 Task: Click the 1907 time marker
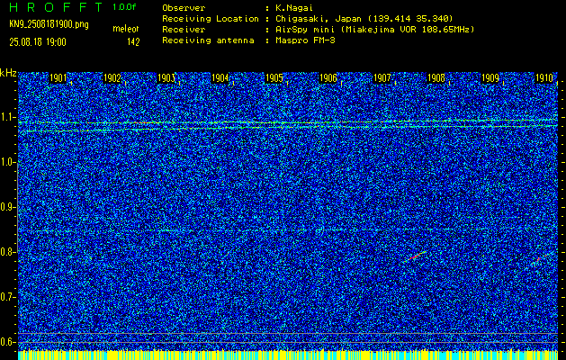(382, 78)
